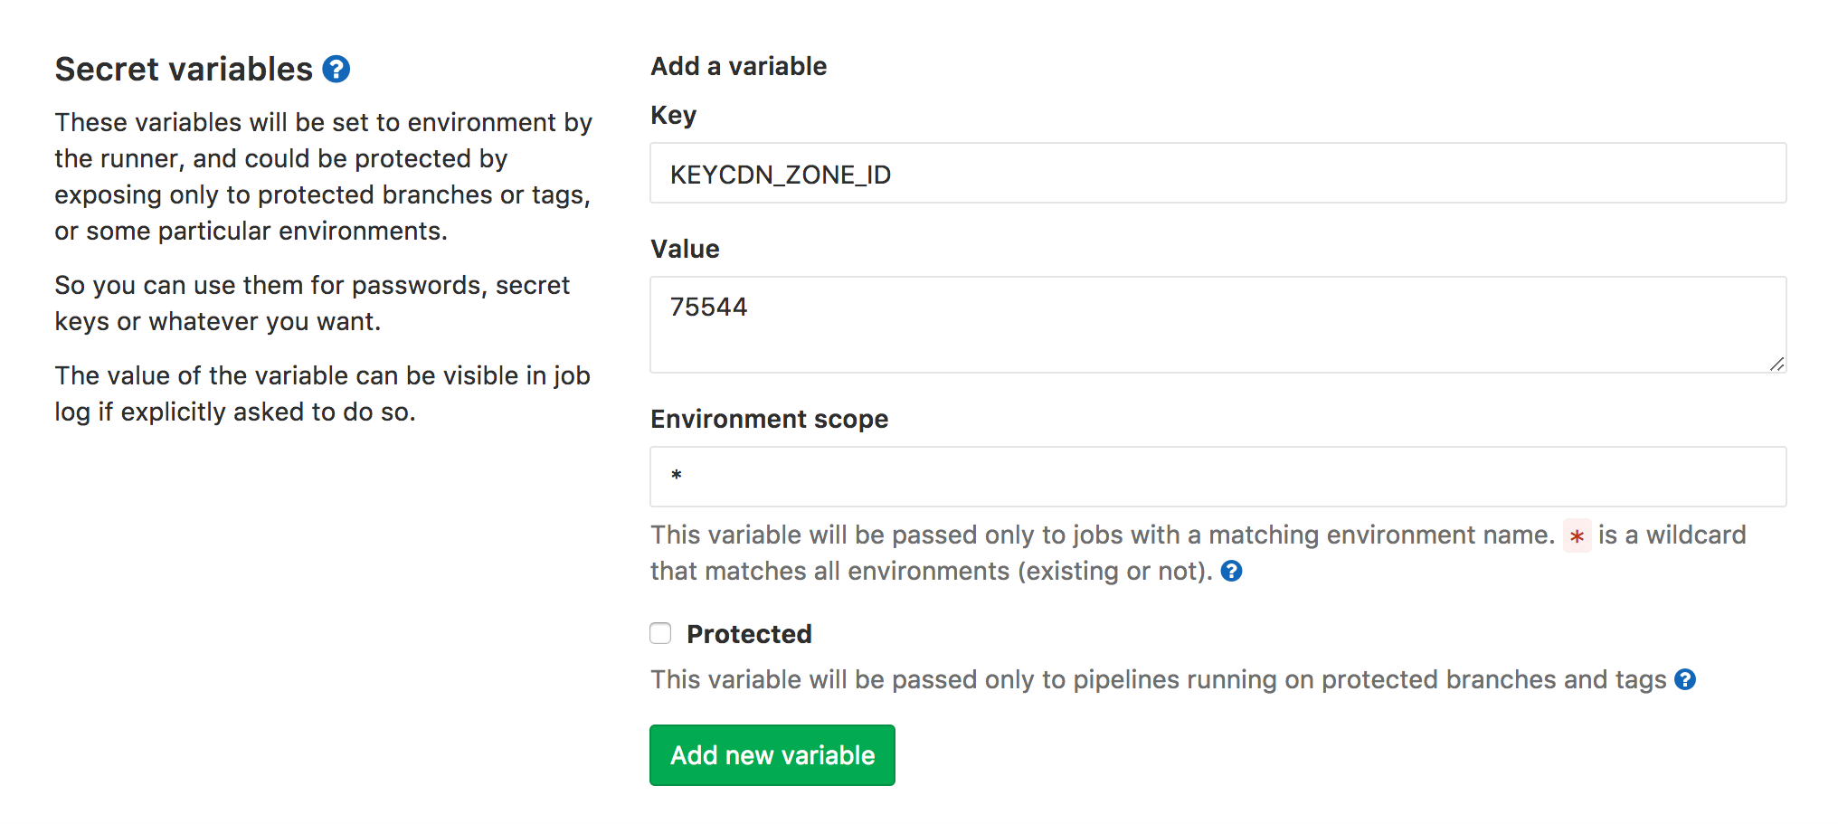
Task: Toggle Protected setting for this variable
Action: pos(659,634)
